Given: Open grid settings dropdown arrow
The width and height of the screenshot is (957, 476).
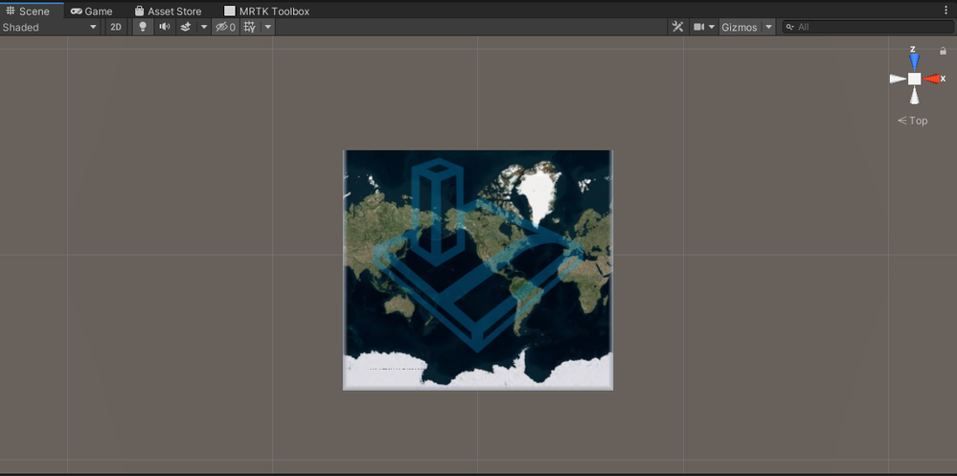Looking at the screenshot, I should click(x=268, y=27).
